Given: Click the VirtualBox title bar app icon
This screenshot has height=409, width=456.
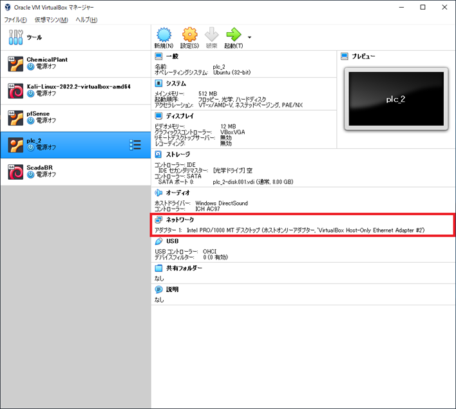Looking at the screenshot, I should click(x=8, y=7).
